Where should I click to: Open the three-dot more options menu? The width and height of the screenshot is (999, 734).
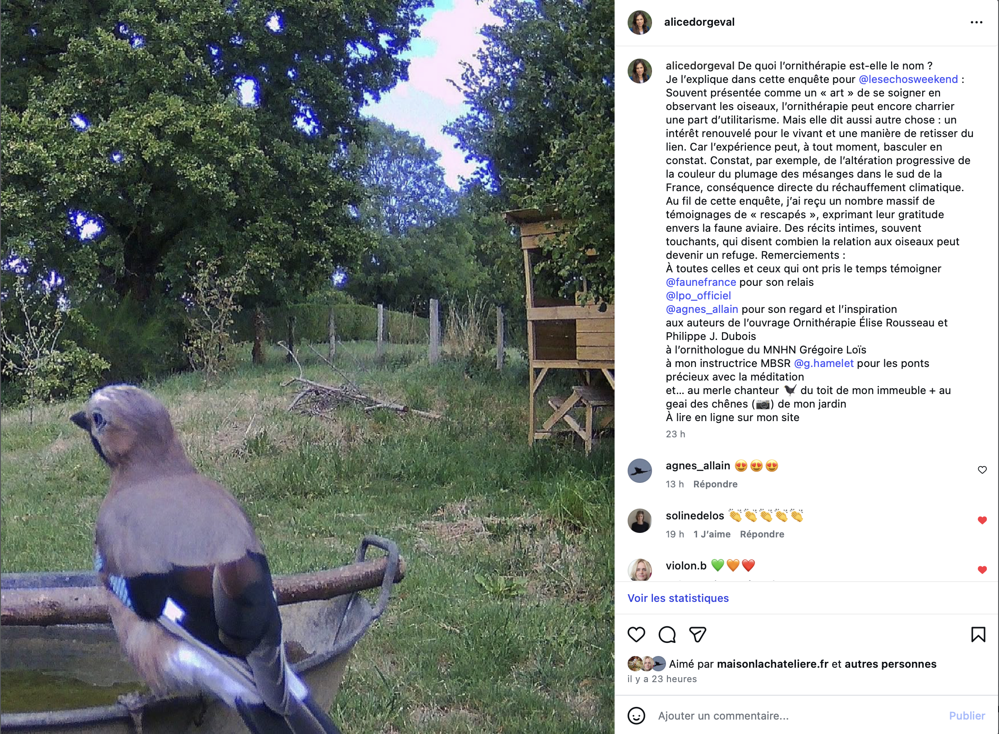(976, 22)
